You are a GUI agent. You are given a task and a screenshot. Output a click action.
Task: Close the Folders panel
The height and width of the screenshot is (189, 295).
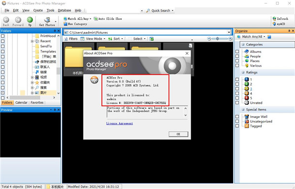(59, 31)
